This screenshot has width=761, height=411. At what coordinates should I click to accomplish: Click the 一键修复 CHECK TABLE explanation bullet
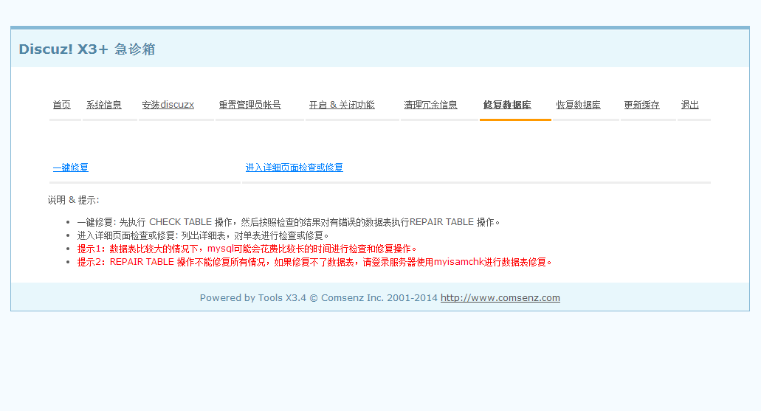pos(289,222)
